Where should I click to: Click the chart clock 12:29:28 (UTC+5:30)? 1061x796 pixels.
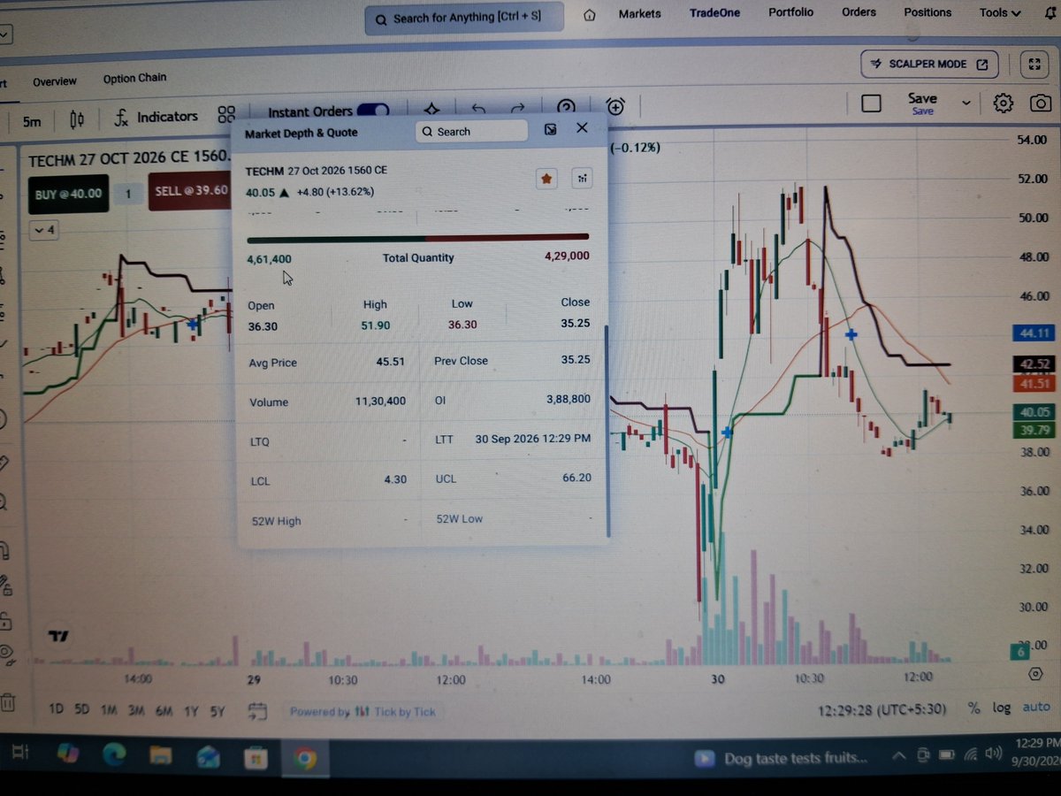coord(882,709)
